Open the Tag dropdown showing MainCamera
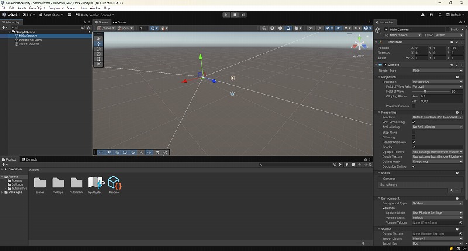468x251 pixels. [x=405, y=35]
